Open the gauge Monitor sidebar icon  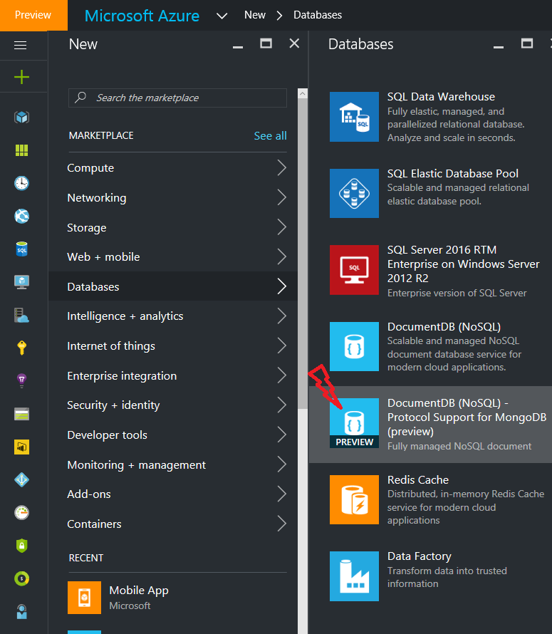tap(21, 513)
